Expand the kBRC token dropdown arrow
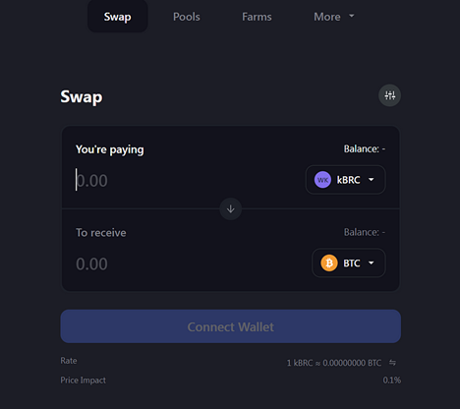This screenshot has width=460, height=409. click(372, 180)
